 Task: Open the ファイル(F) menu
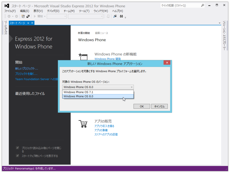[10, 11]
